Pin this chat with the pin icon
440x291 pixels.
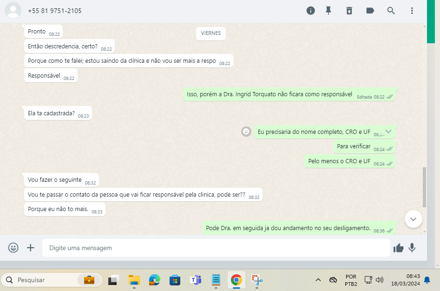[328, 11]
